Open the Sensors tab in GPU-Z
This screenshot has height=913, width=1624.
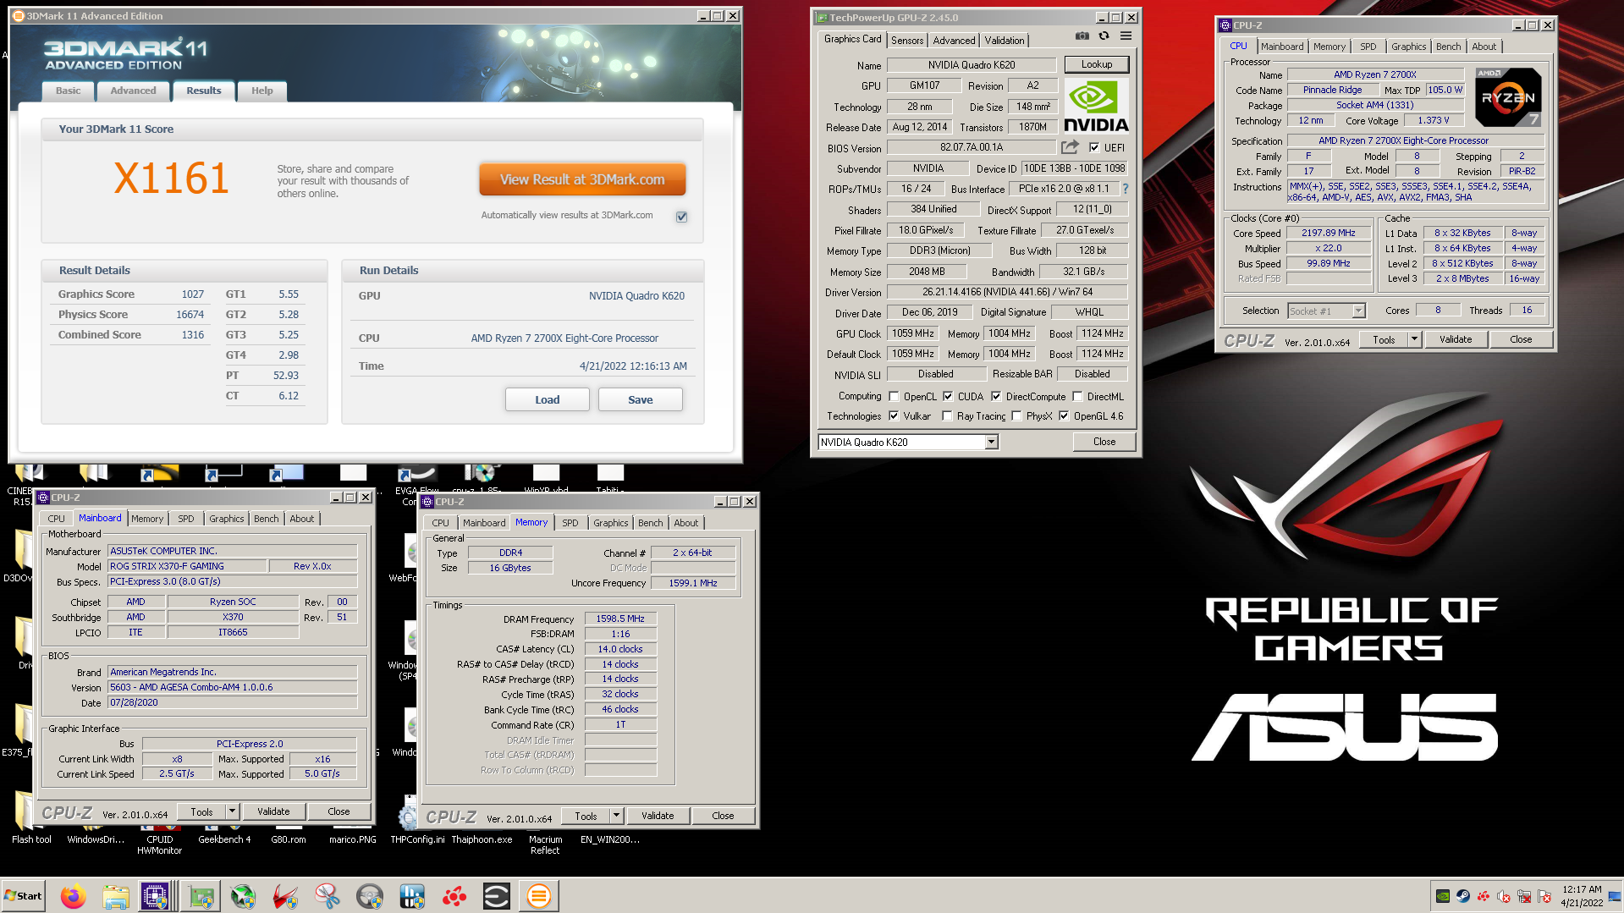907,40
